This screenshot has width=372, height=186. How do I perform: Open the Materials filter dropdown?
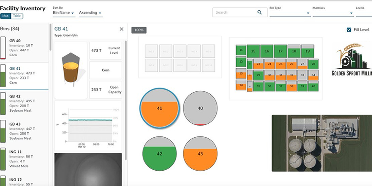coord(333,13)
